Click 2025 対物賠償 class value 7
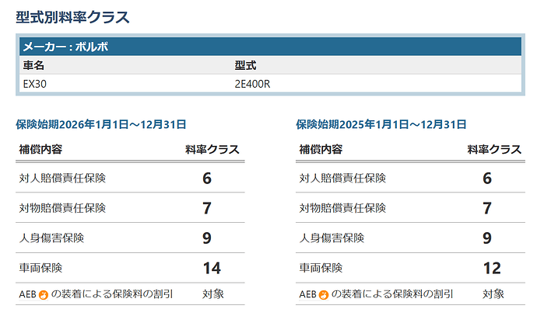The image size is (537, 309). click(487, 208)
